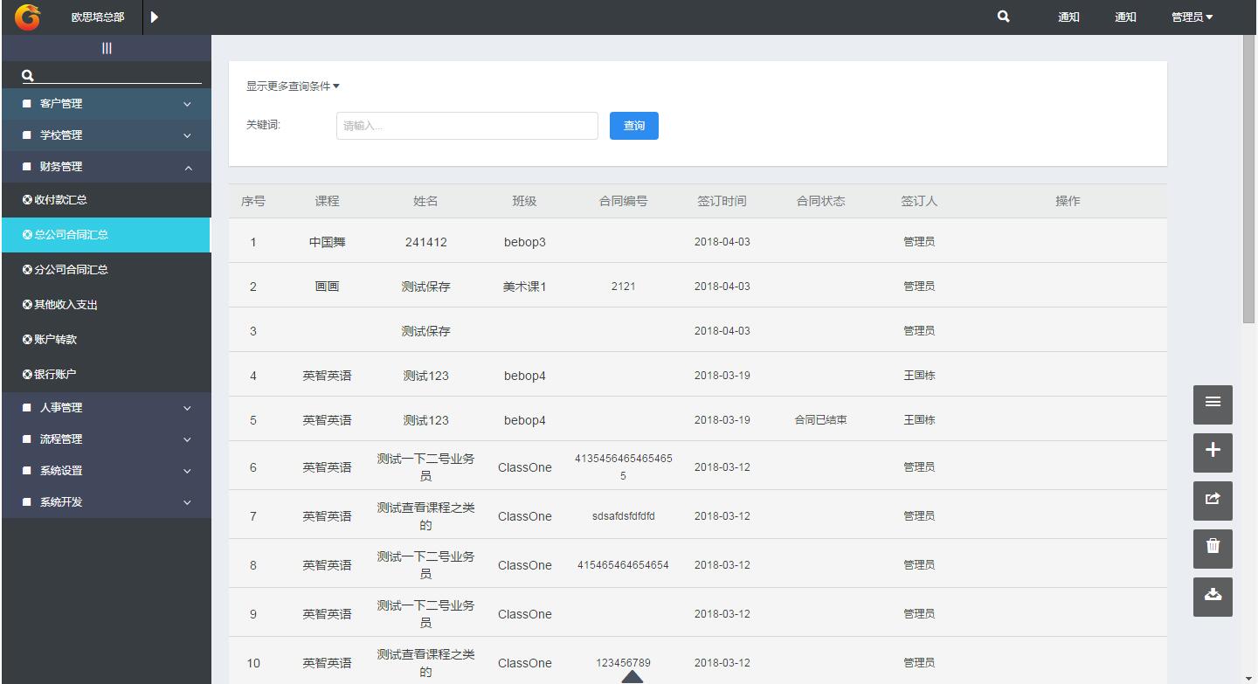Click the floating trash delete button
1258x684 pixels.
(x=1213, y=547)
